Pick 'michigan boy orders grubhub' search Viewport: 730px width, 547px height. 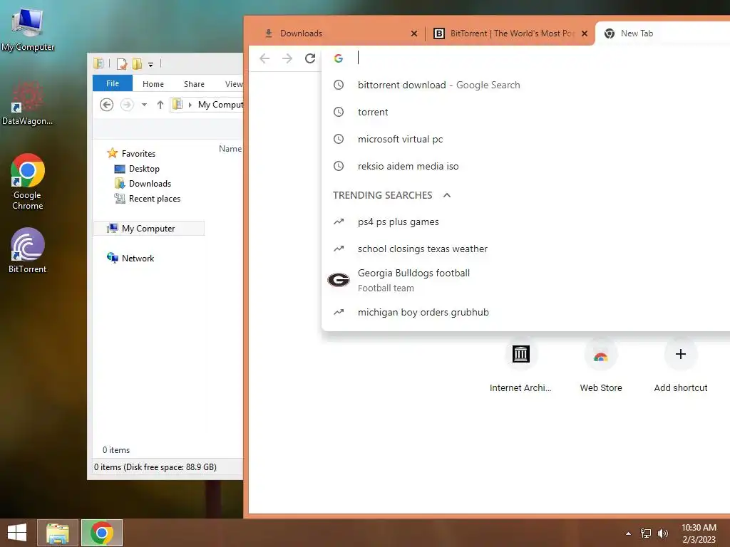(526, 312)
